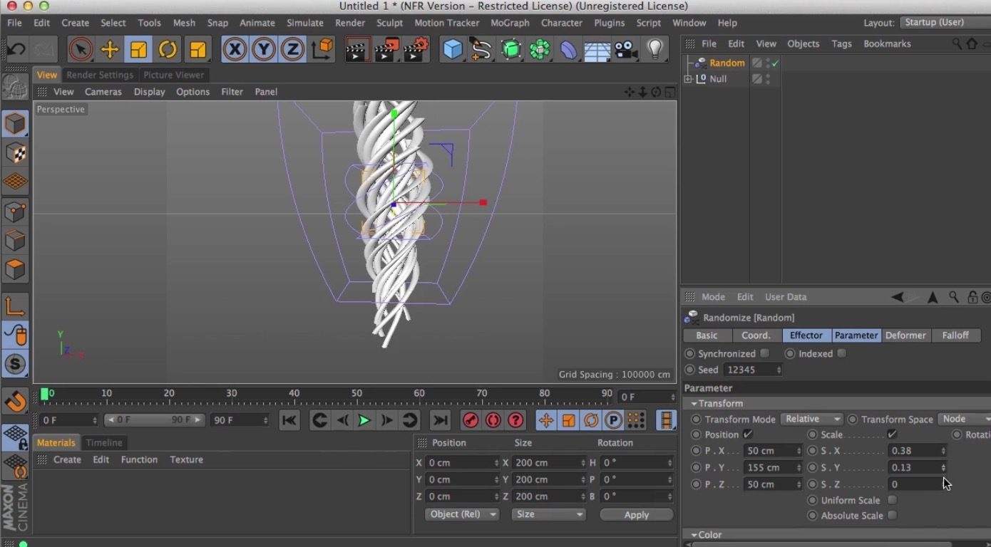Enable Uniform Scale checkbox

892,500
